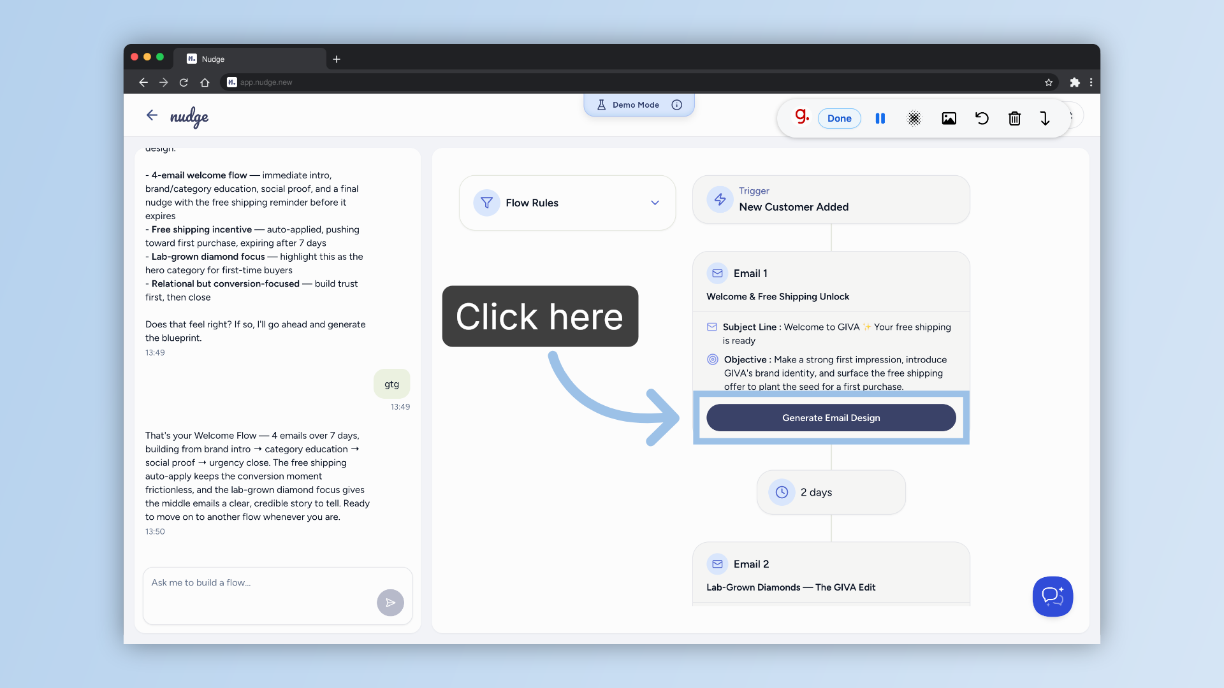
Task: Click the undo restart icon in toolbar
Action: pos(982,118)
